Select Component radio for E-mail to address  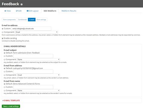pyautogui.click(x=3, y=32)
